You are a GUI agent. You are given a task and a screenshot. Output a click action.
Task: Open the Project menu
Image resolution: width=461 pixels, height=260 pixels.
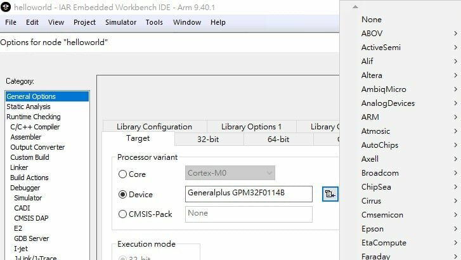click(85, 22)
